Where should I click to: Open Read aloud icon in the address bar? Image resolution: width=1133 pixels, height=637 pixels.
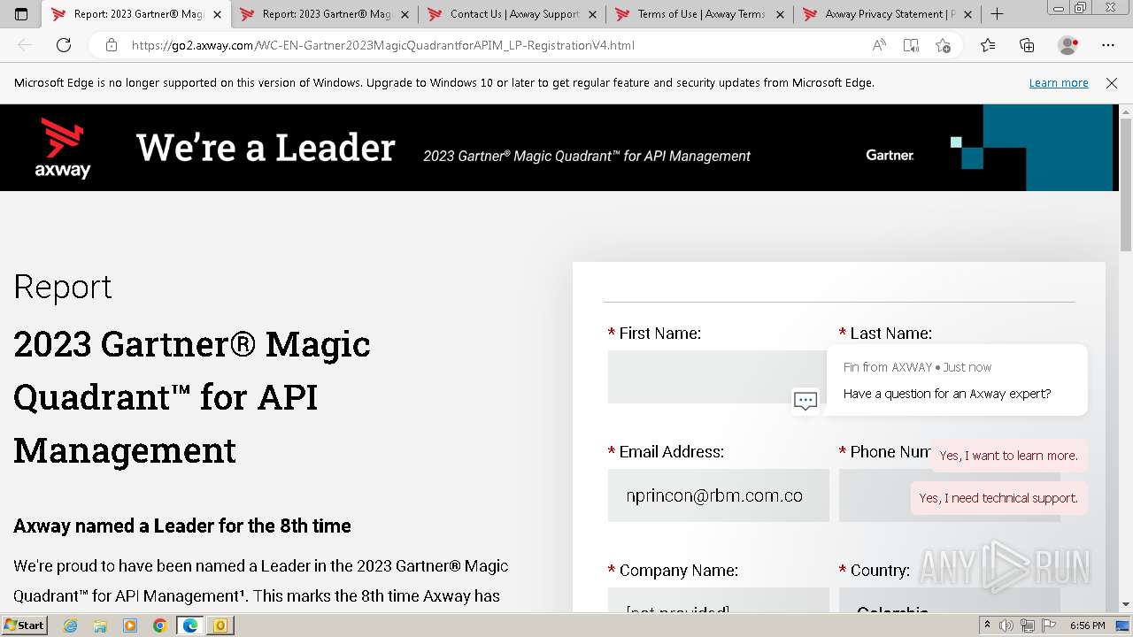(879, 45)
